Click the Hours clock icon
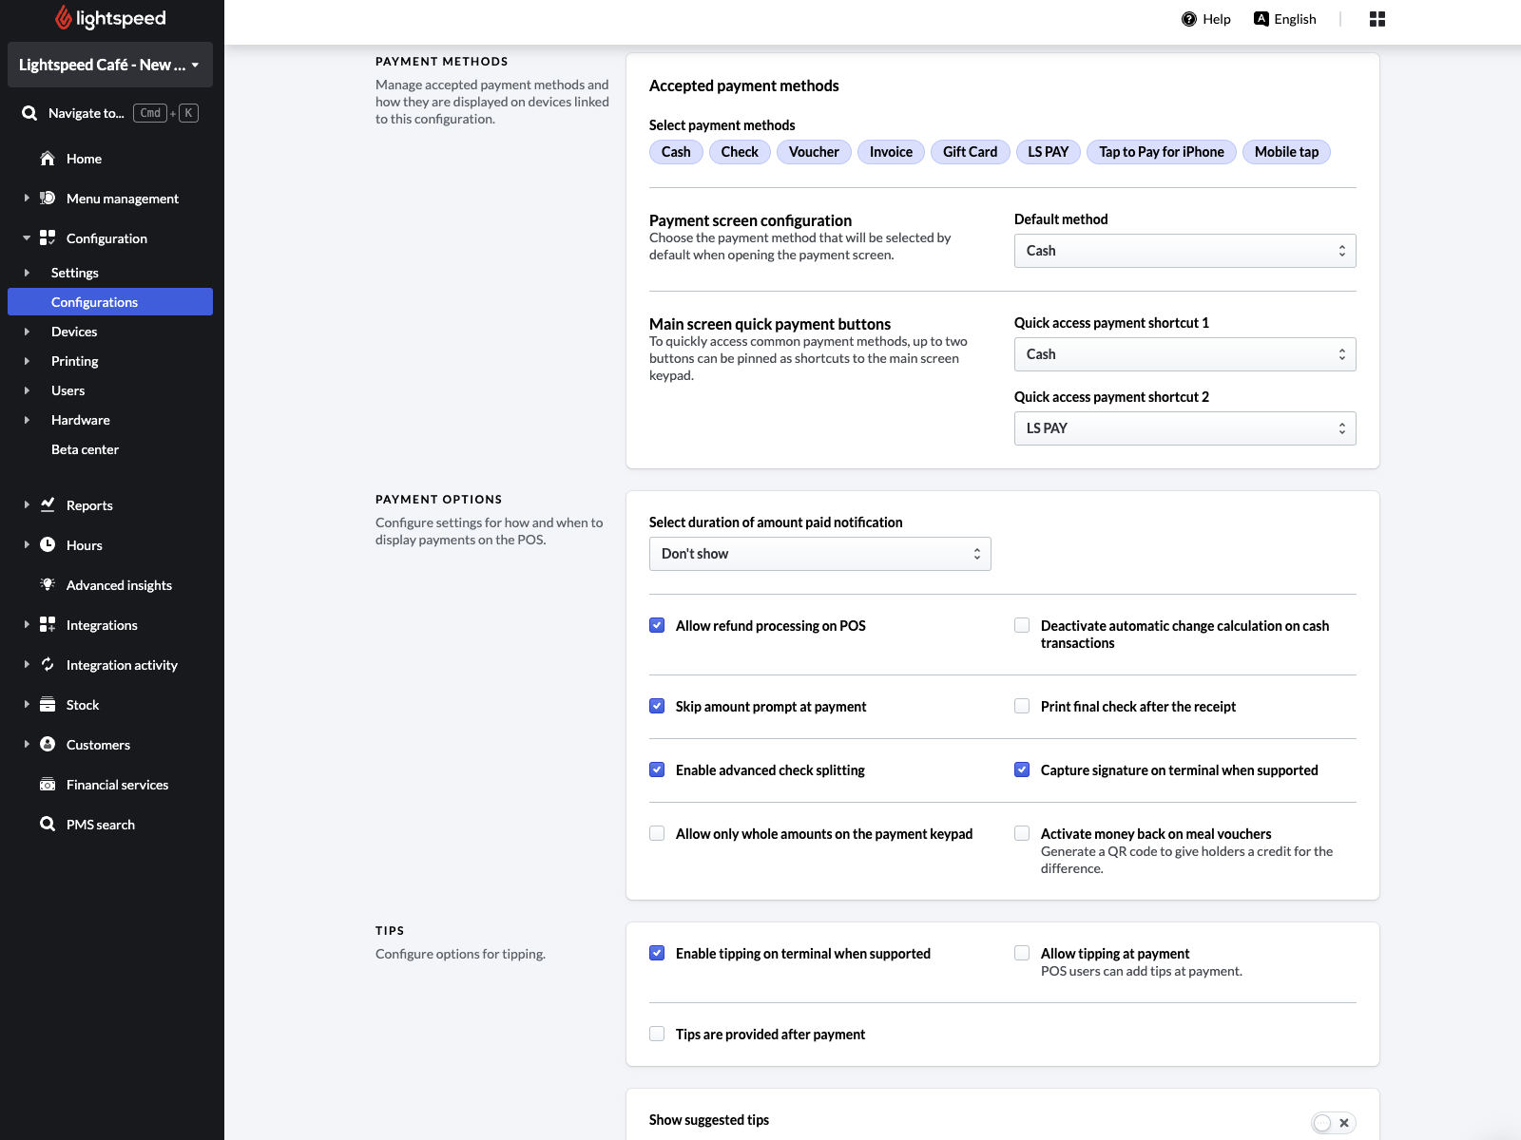 click(48, 545)
